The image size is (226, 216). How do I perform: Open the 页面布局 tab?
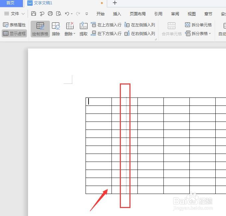coord(138,14)
